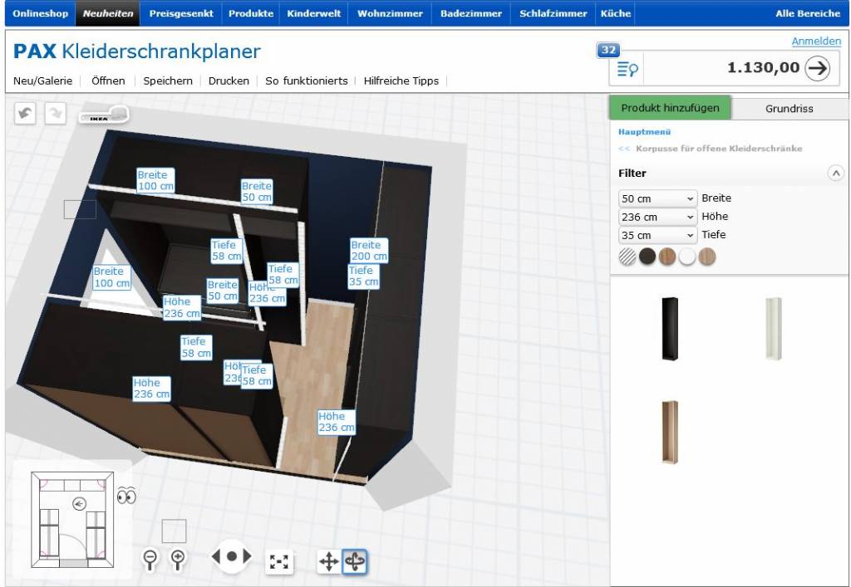Toggle the eyes view icon
Image resolution: width=851 pixels, height=587 pixels.
(126, 495)
